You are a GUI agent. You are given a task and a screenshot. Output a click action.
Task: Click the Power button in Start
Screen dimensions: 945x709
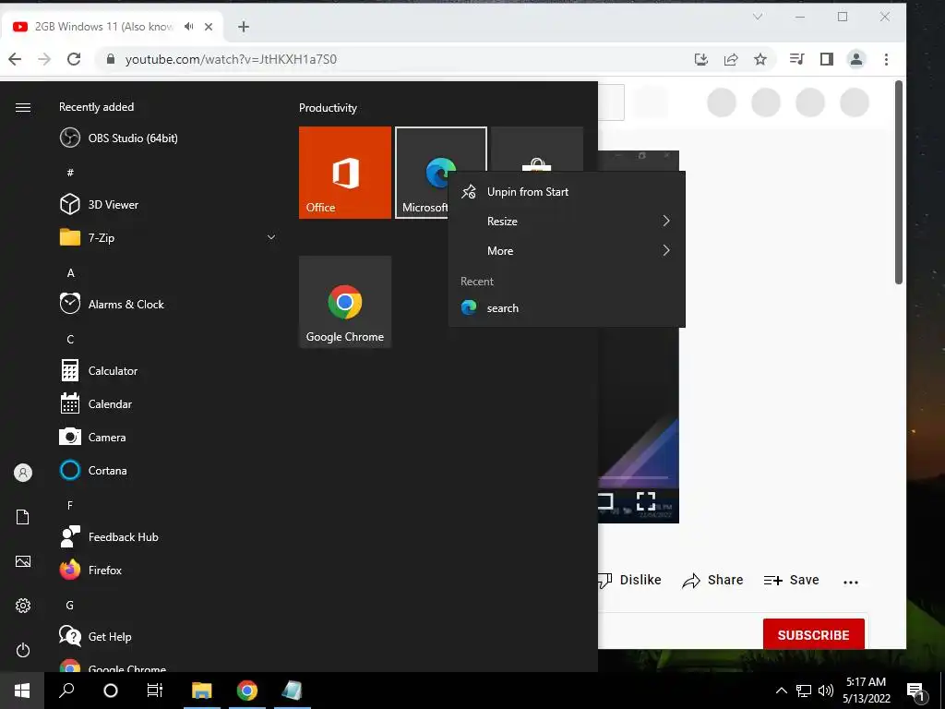23,650
